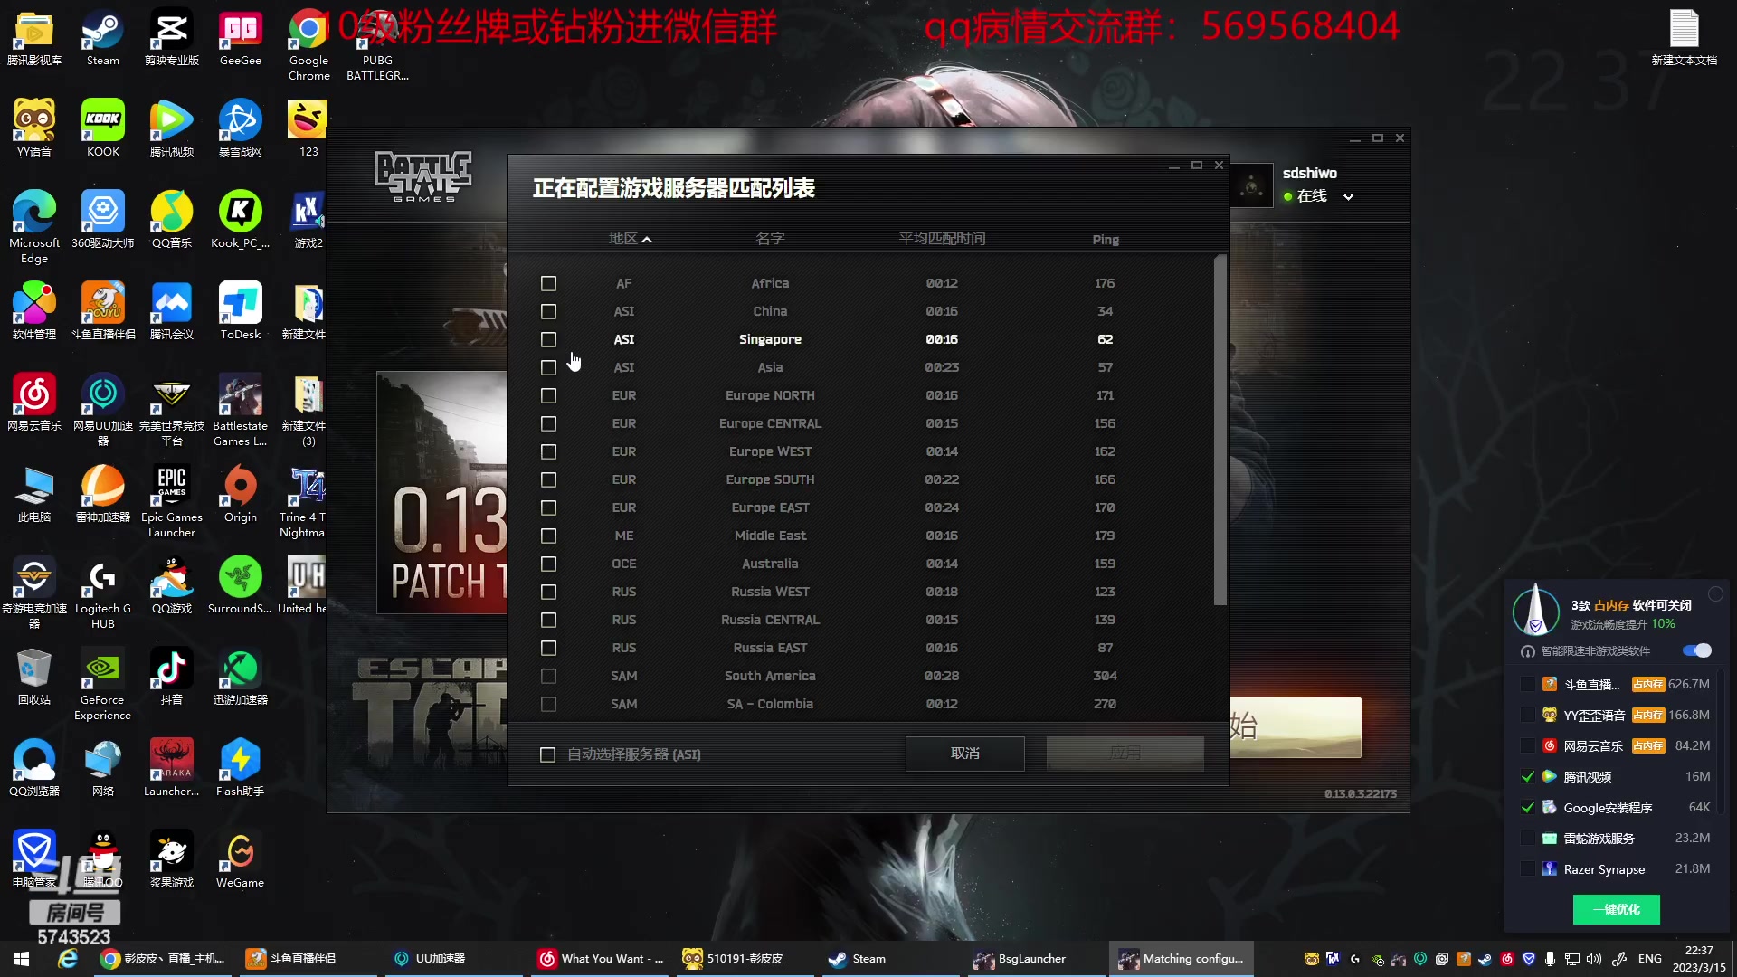Expand the 在线 status dropdown
The width and height of the screenshot is (1737, 977).
1348,197
